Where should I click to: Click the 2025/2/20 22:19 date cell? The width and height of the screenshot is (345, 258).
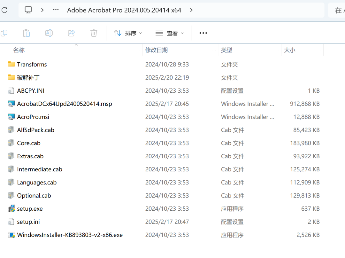pyautogui.click(x=167, y=77)
